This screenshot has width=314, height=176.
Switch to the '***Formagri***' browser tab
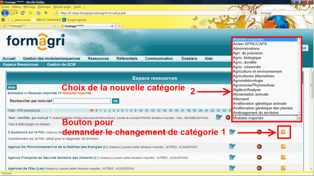click(29, 26)
